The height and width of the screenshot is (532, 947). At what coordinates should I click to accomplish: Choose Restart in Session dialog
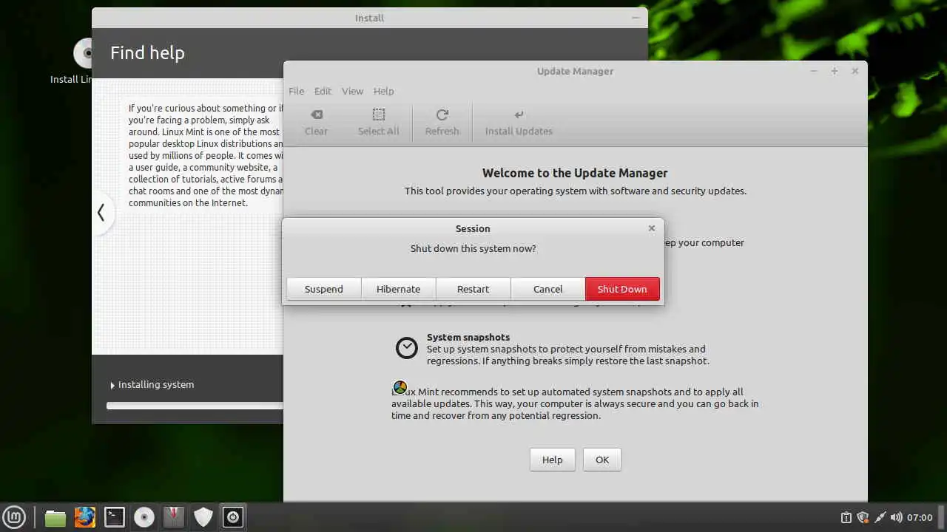point(473,289)
